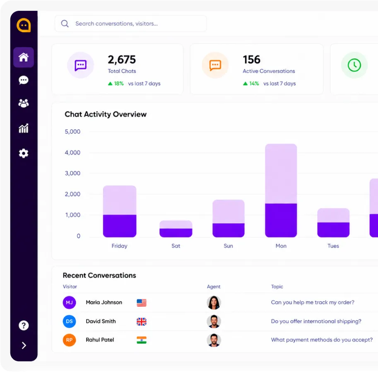This screenshot has height=372, width=378.
Task: Select the Active Conversations label
Action: [269, 71]
